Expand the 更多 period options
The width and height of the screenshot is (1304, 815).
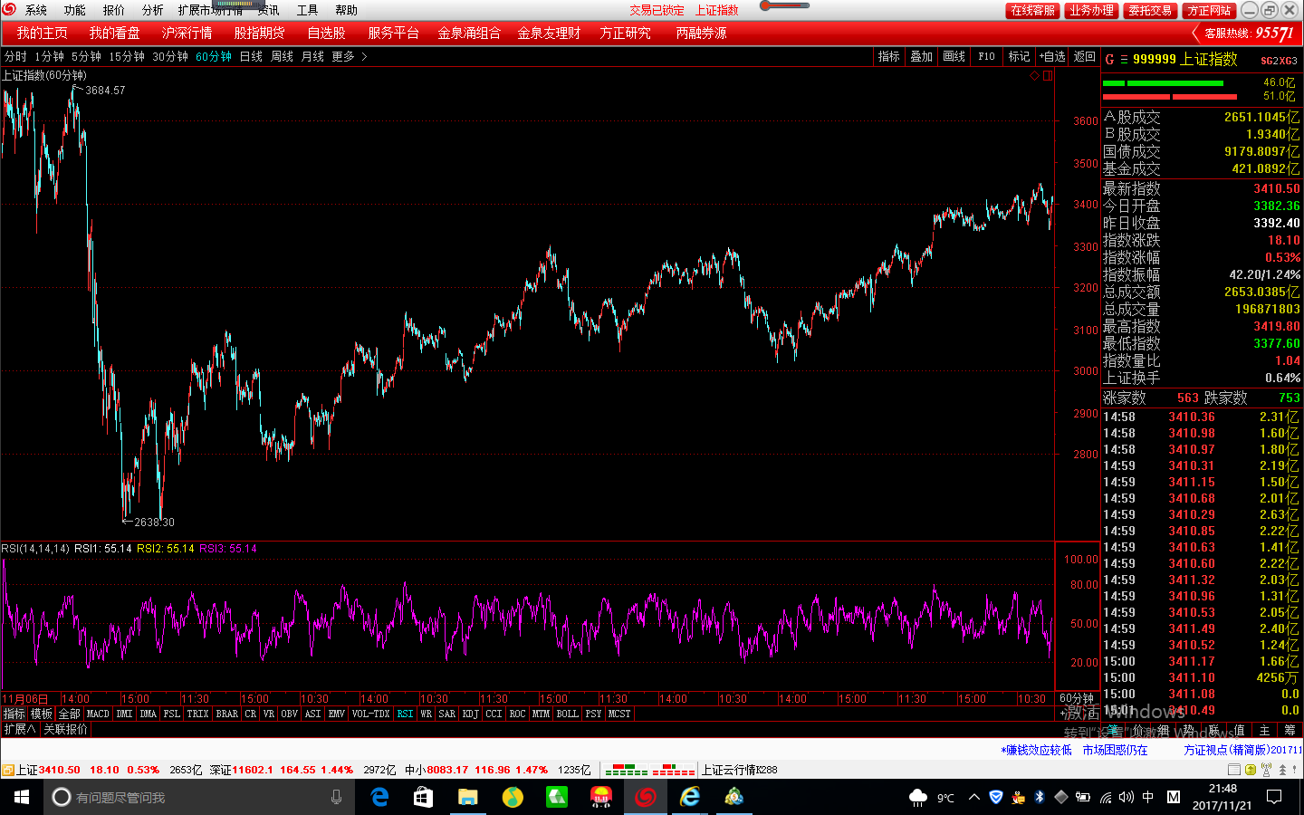point(349,56)
